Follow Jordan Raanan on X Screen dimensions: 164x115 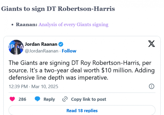point(69,51)
